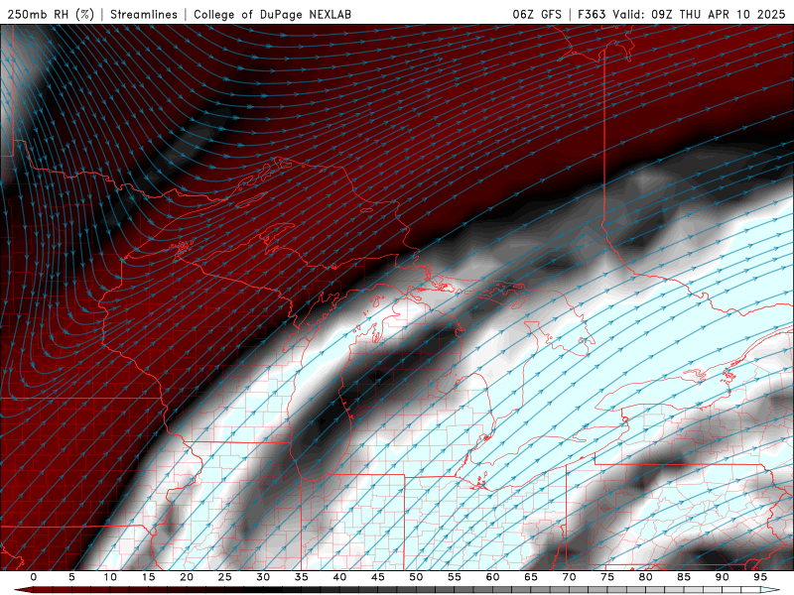
Task: Click the '25' scale value
Action: pos(225,577)
